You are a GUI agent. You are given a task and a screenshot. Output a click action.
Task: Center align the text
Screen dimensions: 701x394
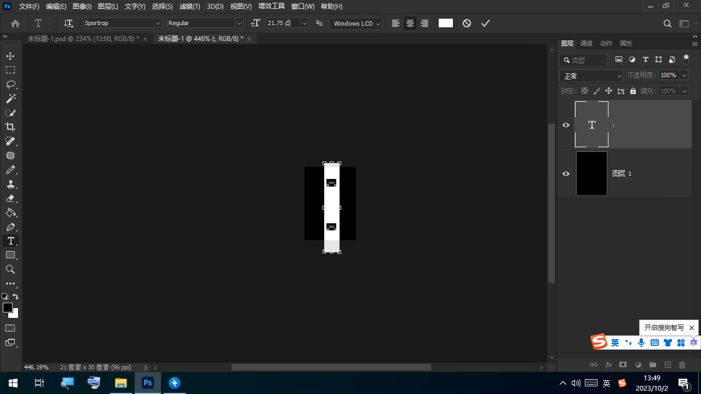pos(410,24)
